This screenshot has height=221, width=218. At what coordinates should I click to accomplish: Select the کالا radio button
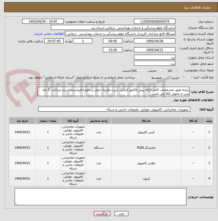point(176,70)
